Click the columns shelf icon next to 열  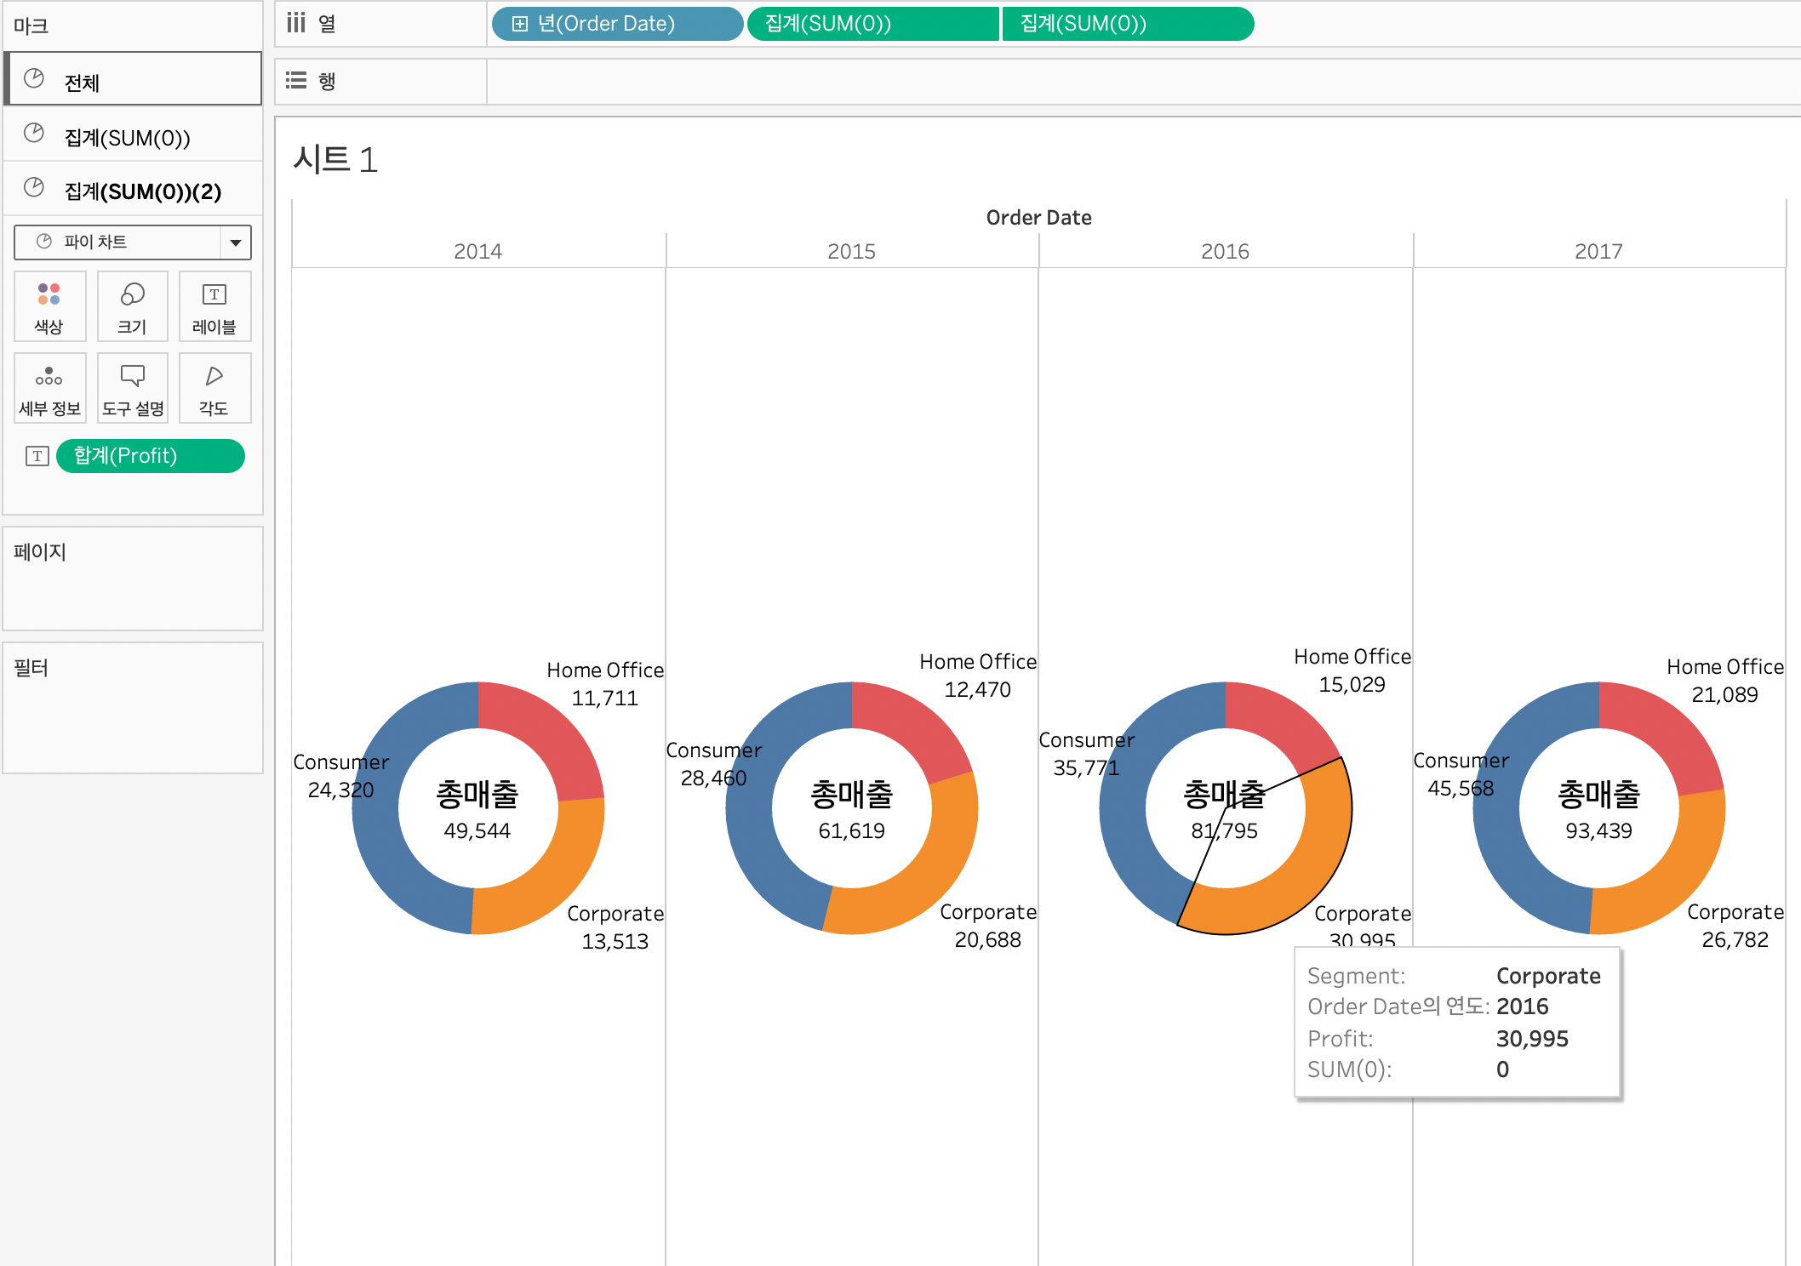[x=295, y=23]
